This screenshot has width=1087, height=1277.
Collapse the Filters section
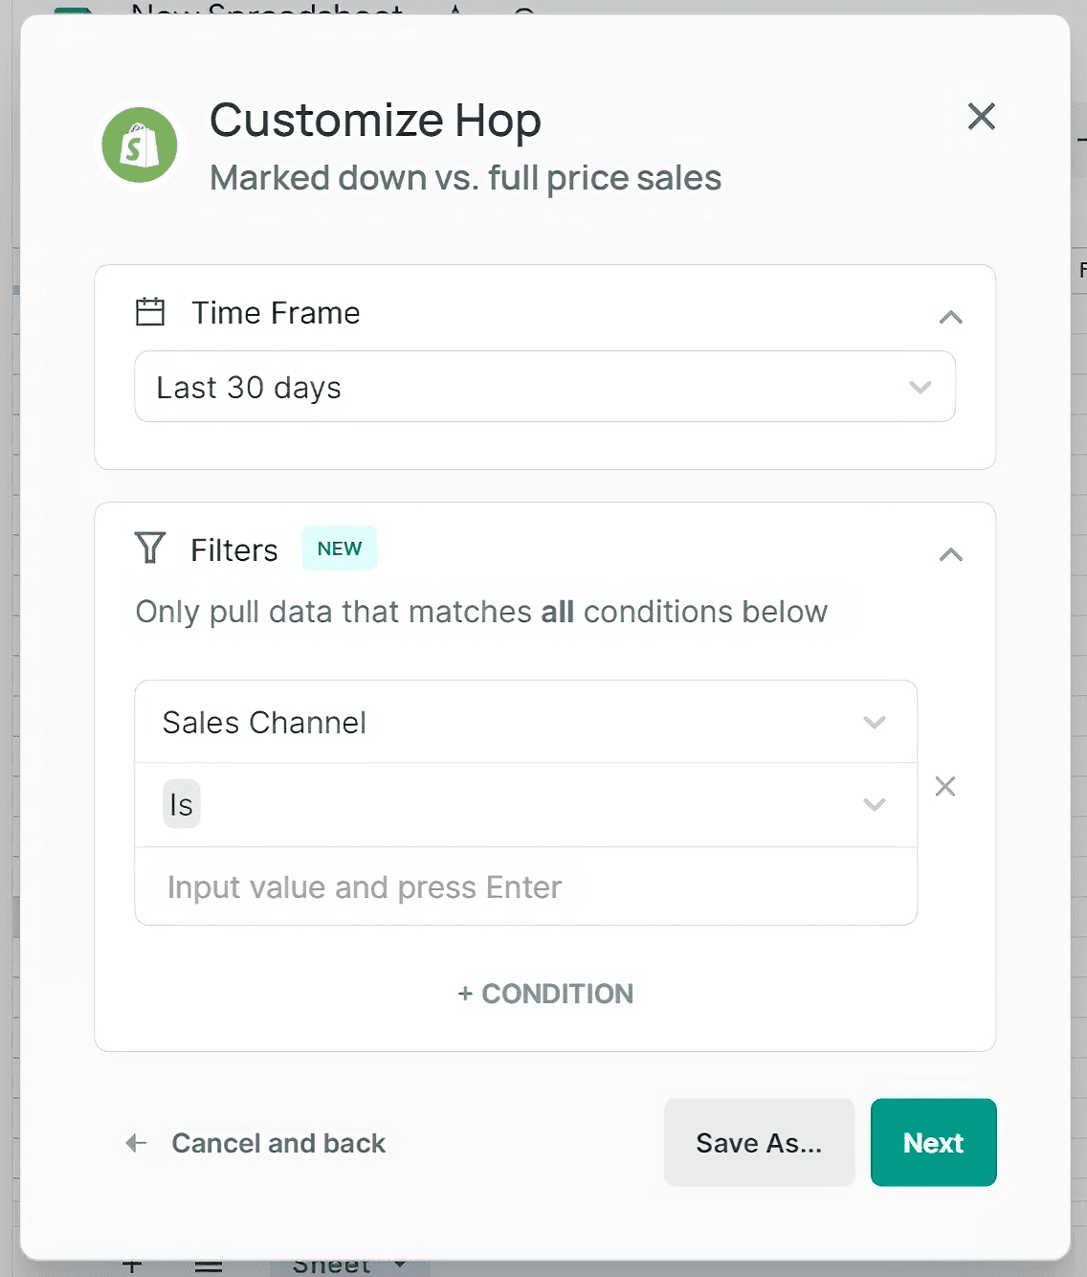point(950,554)
